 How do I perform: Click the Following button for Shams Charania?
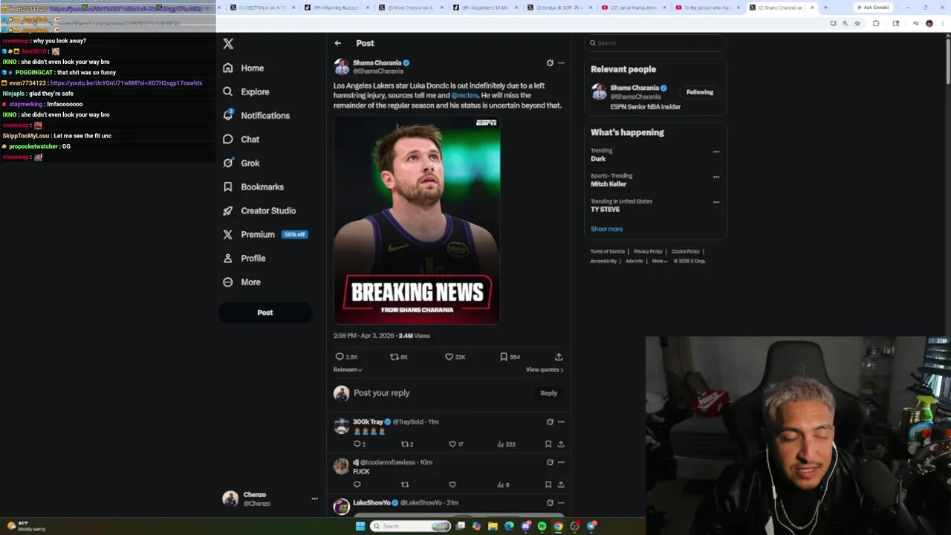699,92
